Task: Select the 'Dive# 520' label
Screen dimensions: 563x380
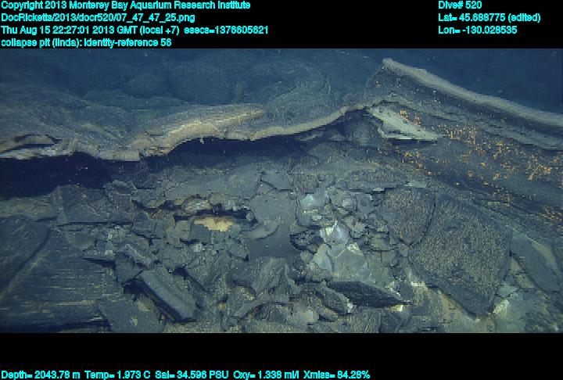Action: click(x=460, y=5)
